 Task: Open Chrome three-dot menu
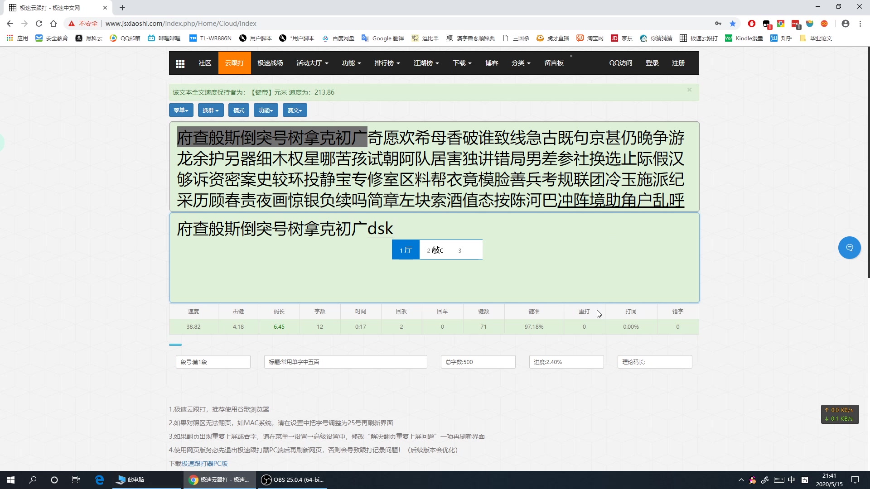pyautogui.click(x=860, y=24)
